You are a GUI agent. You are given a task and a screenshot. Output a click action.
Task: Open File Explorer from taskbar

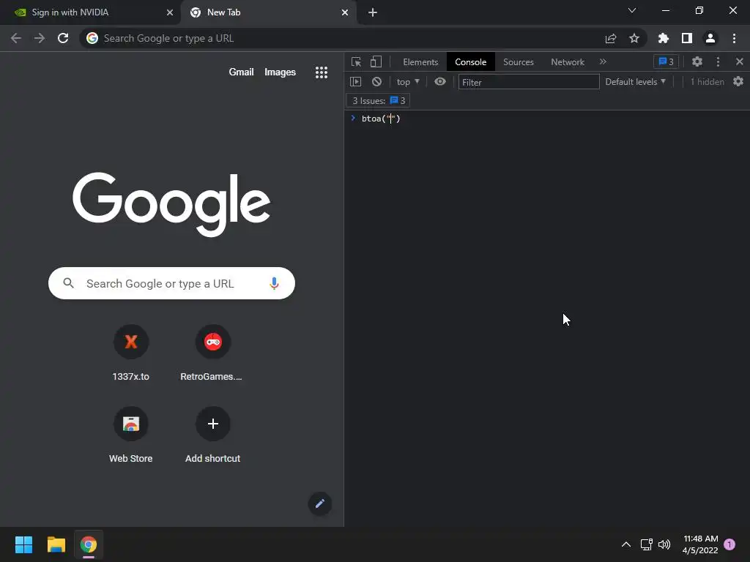click(x=56, y=544)
